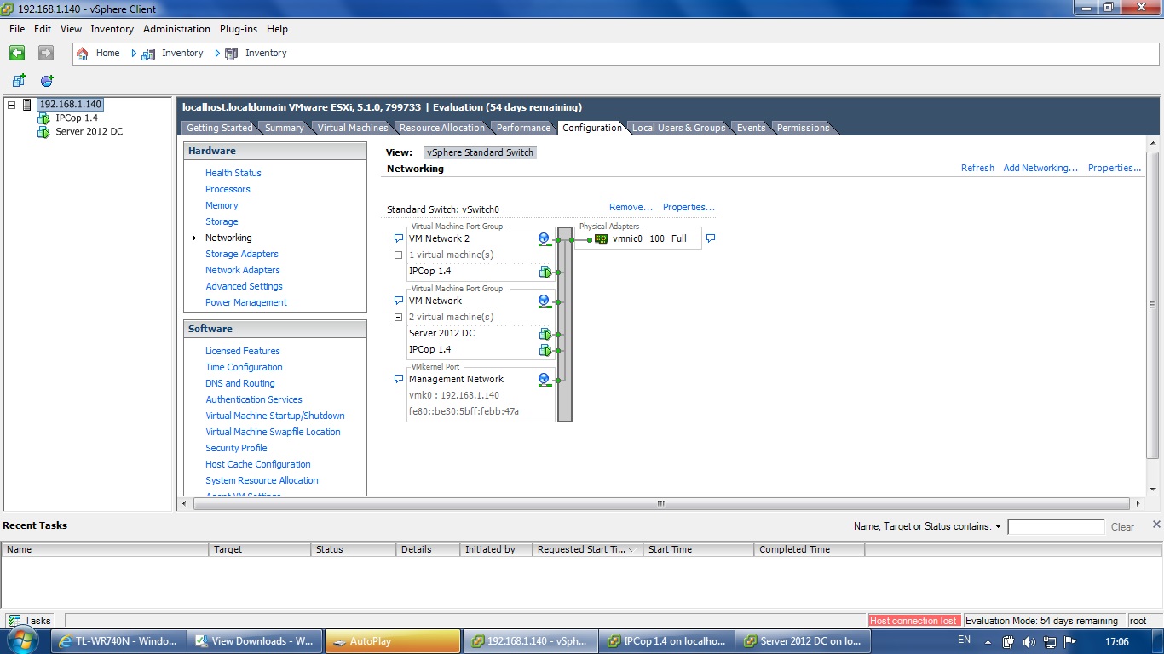Screen dimensions: 1164x654
Task: Collapse the '1 virtual machine(s)' list
Action: coord(398,255)
